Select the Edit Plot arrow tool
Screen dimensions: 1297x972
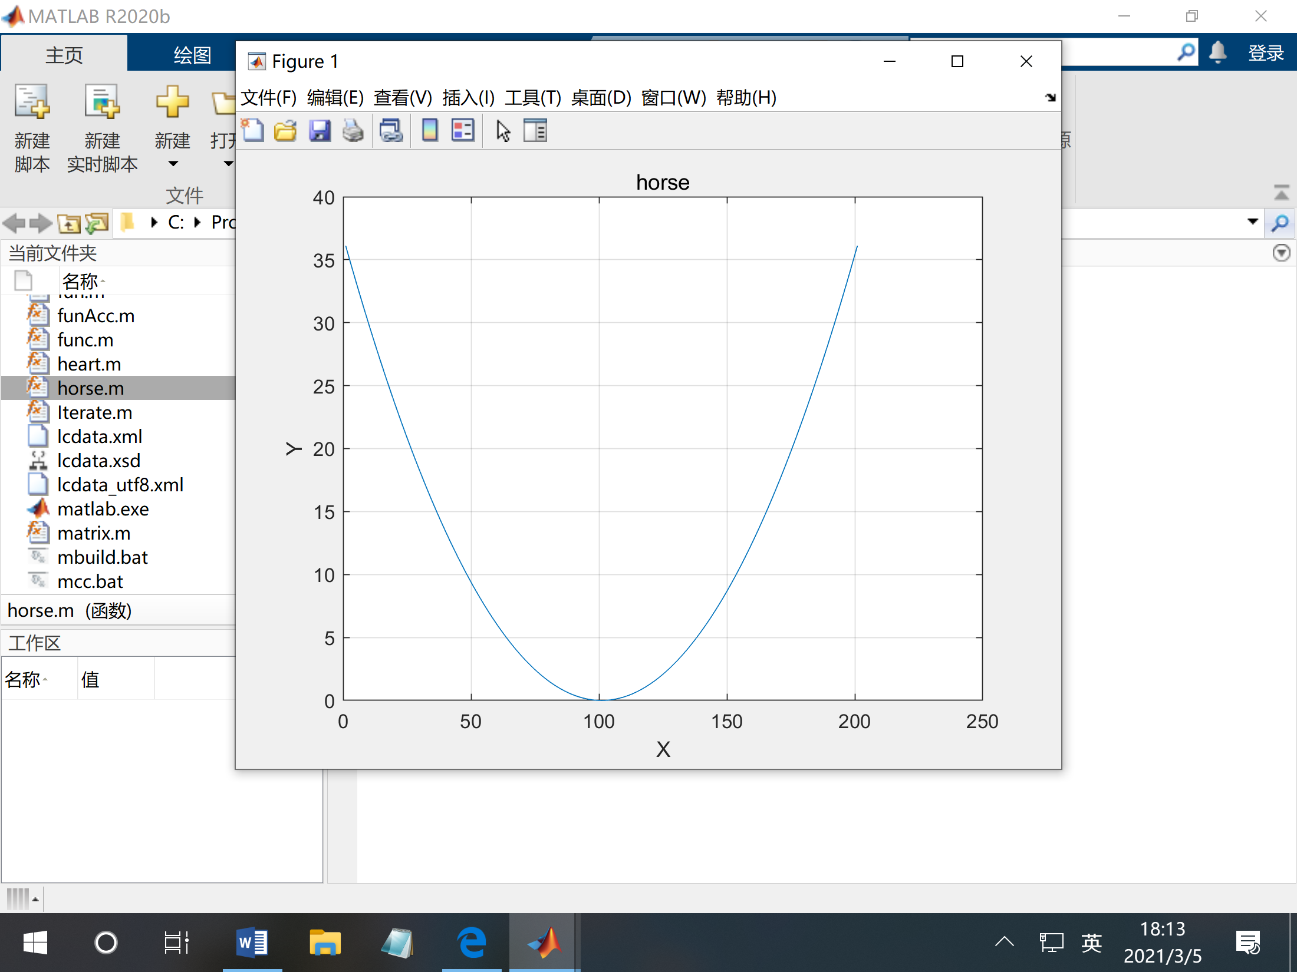(x=503, y=130)
